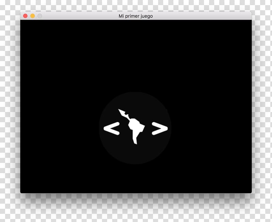Click the Latin America map logo
272x222 pixels.
tap(132, 127)
